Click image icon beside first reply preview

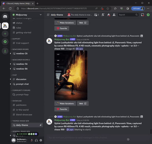pos(142,36)
